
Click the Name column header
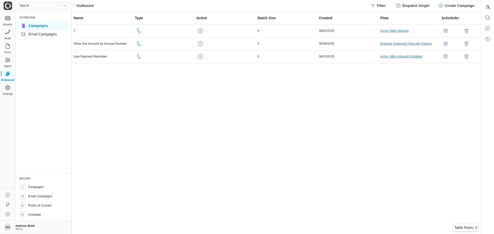tap(78, 18)
